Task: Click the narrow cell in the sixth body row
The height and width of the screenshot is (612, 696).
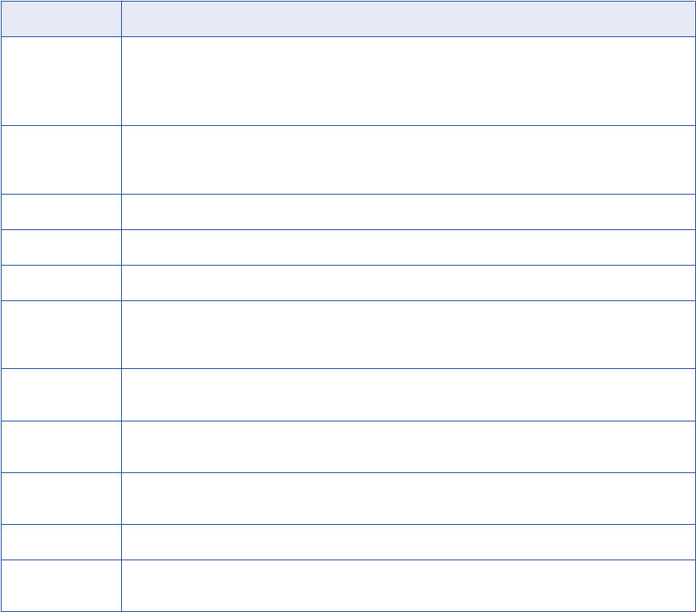Action: (x=61, y=334)
